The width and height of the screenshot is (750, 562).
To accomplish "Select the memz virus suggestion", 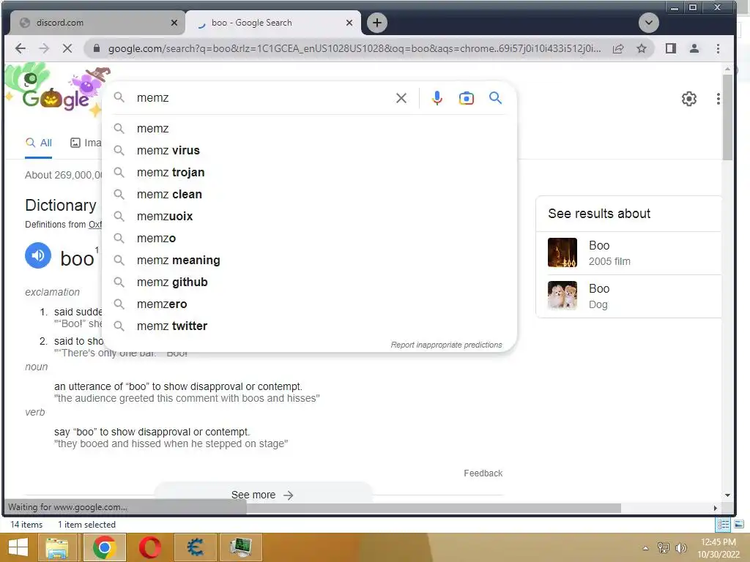I will [310, 151].
